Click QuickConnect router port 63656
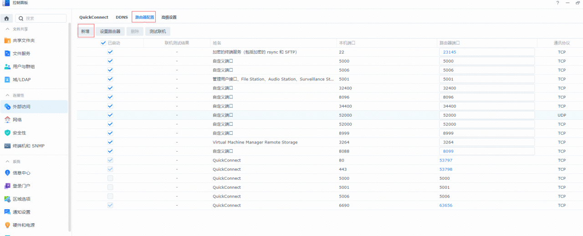This screenshot has width=583, height=236. click(x=446, y=205)
